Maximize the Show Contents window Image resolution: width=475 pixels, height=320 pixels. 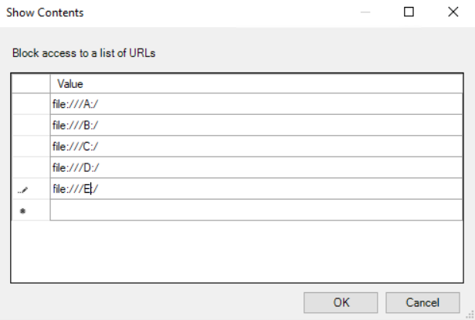[409, 12]
